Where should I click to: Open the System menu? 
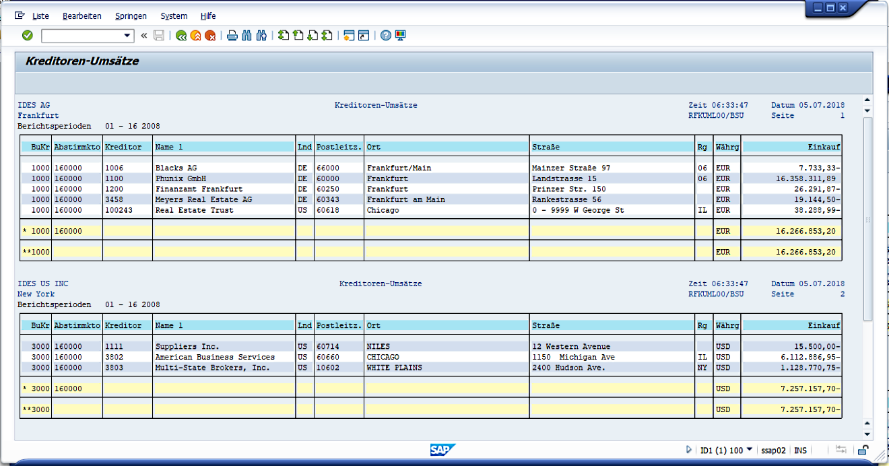(174, 16)
